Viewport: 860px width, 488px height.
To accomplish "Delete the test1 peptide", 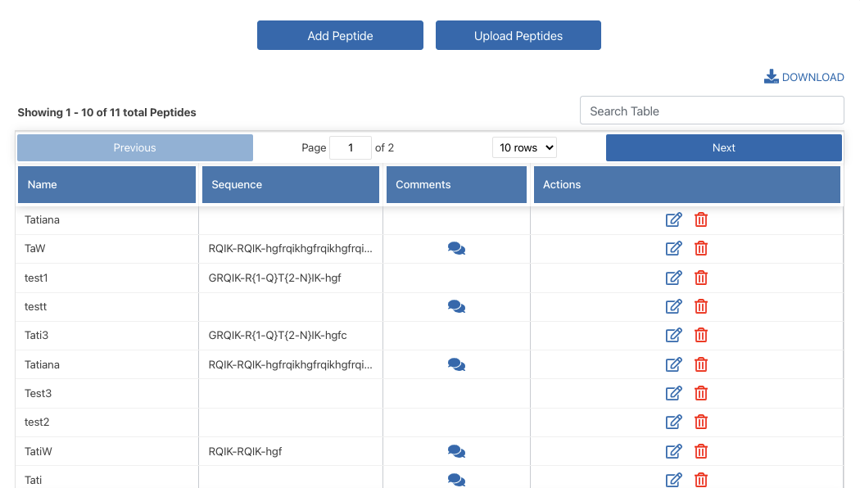I will click(701, 278).
